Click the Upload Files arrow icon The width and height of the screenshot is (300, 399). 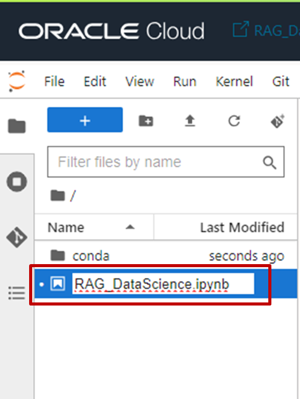[x=190, y=121]
